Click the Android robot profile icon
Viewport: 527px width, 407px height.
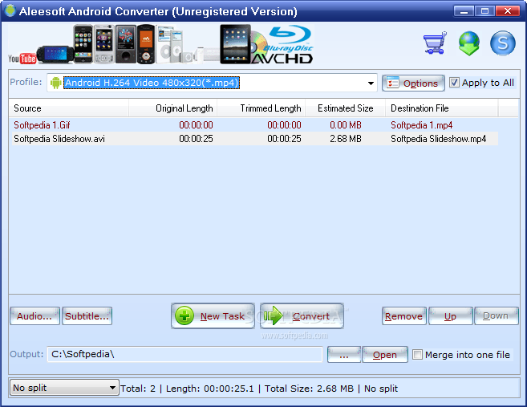click(x=55, y=83)
